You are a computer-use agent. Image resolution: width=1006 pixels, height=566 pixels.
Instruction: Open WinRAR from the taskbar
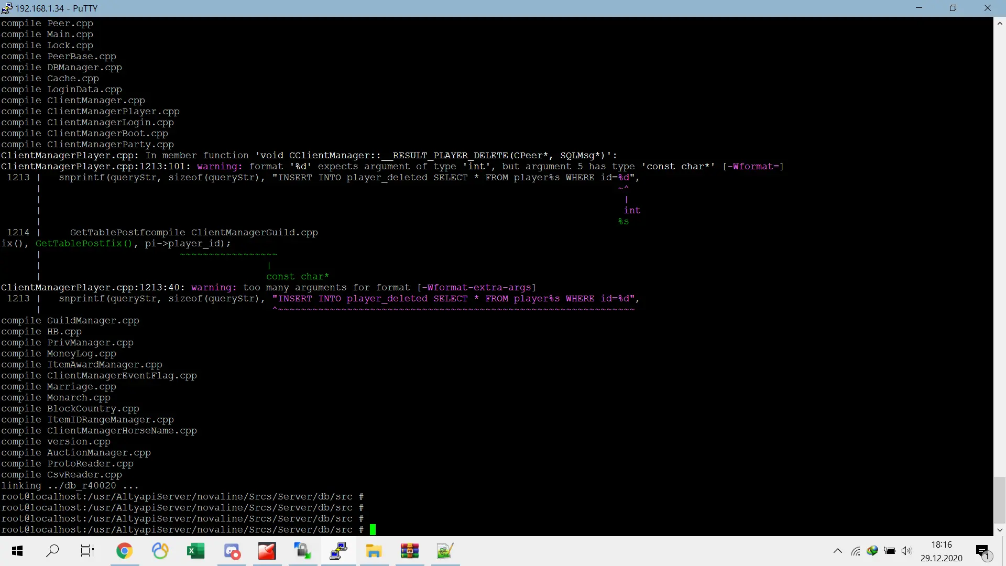(410, 551)
